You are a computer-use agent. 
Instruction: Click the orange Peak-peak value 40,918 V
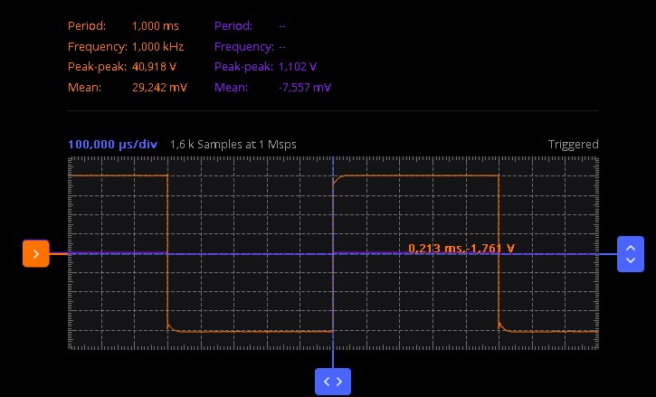tap(154, 67)
